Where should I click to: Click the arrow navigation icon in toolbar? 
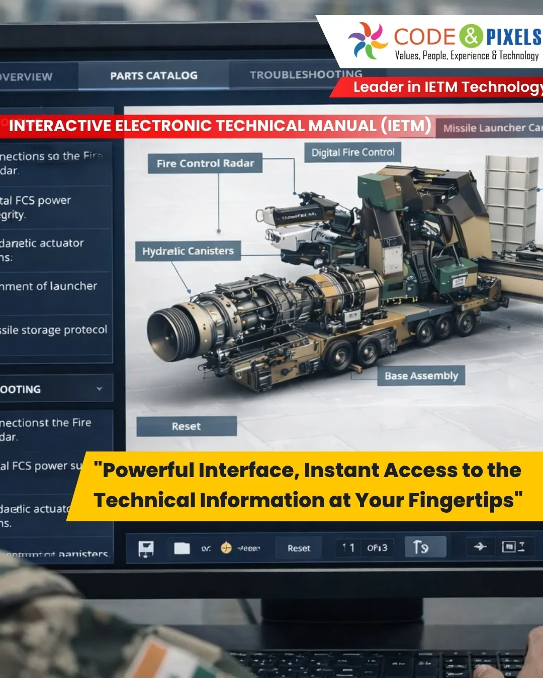(480, 546)
